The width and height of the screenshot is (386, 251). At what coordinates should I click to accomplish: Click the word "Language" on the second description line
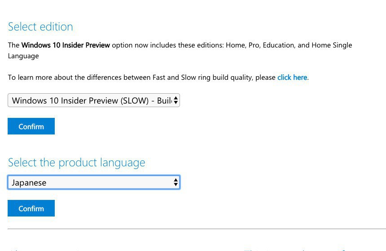pos(23,56)
